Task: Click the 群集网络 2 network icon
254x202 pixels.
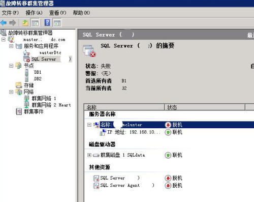Action: point(26,105)
